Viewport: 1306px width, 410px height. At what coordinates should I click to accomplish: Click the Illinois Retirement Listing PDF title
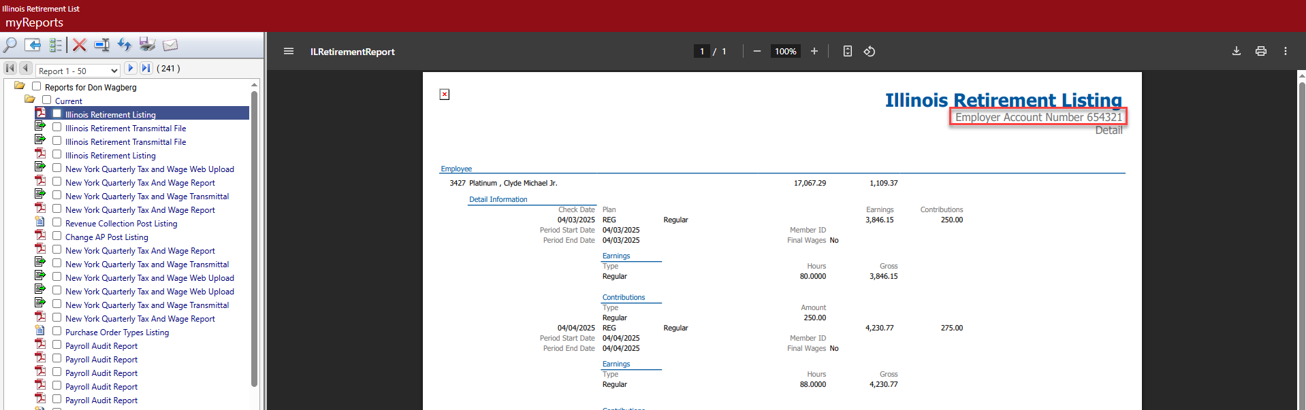tap(1004, 100)
